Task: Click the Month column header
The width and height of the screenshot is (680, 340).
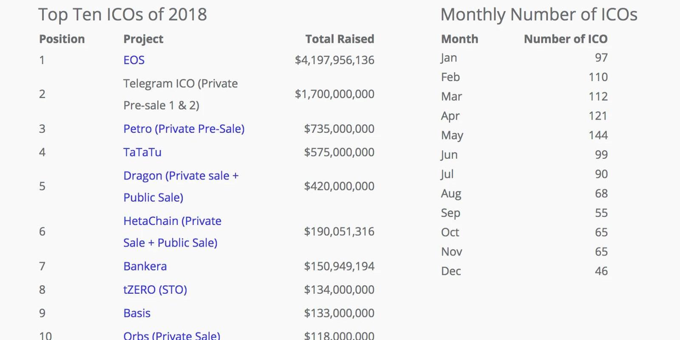Action: (459, 39)
